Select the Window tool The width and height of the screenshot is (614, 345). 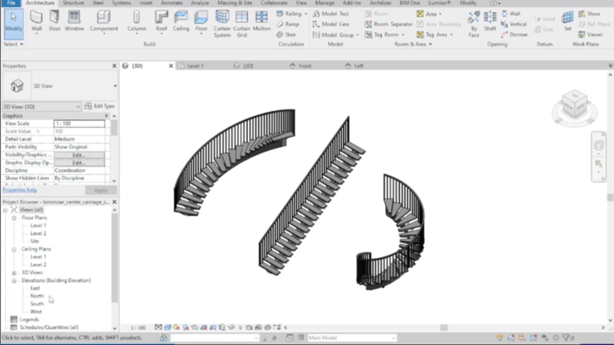tap(74, 21)
